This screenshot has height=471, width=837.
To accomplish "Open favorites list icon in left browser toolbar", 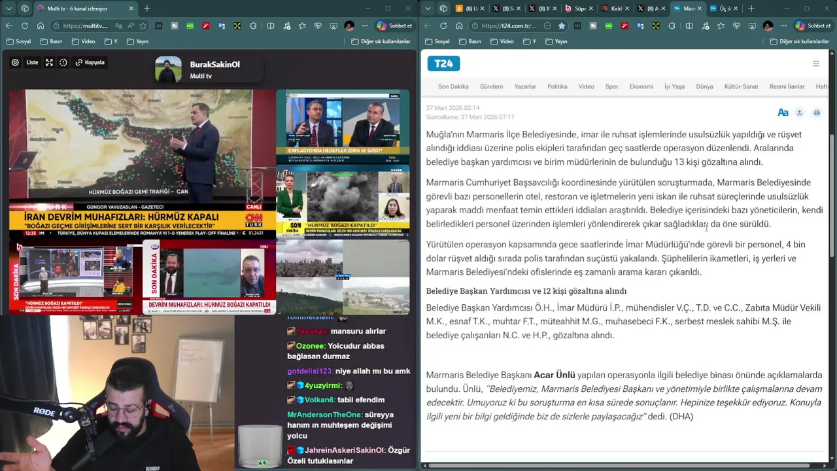I will [x=302, y=26].
